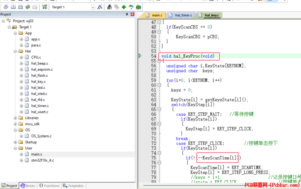Select hal_rfd.c in the project tree

tap(38, 100)
